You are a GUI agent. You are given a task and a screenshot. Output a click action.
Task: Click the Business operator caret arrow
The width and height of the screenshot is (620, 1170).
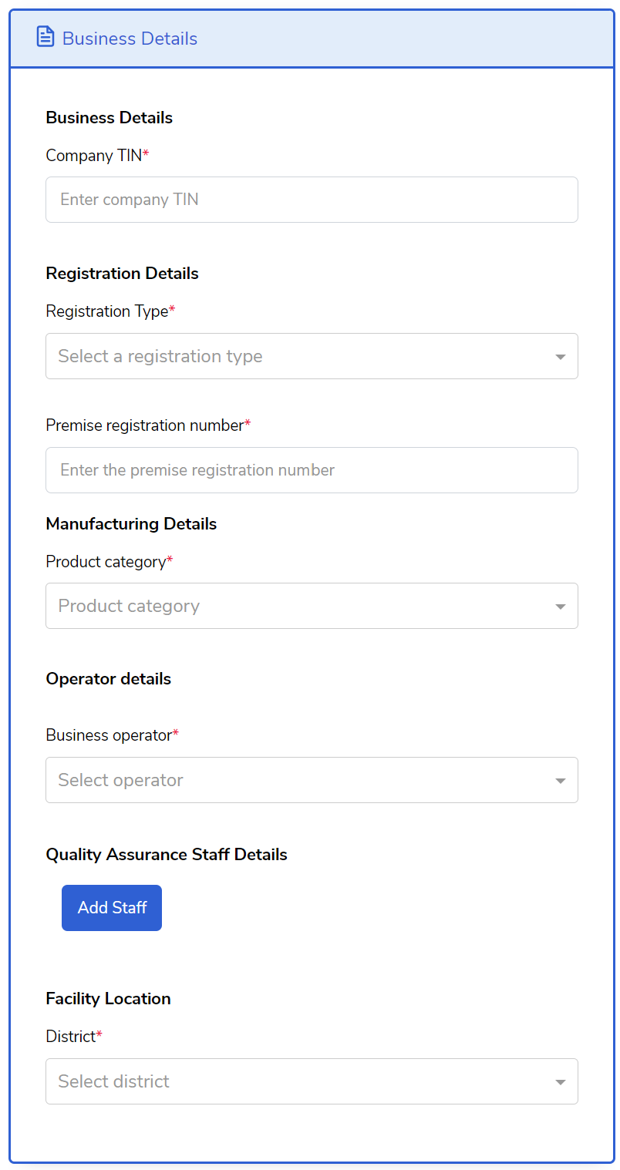pos(561,781)
